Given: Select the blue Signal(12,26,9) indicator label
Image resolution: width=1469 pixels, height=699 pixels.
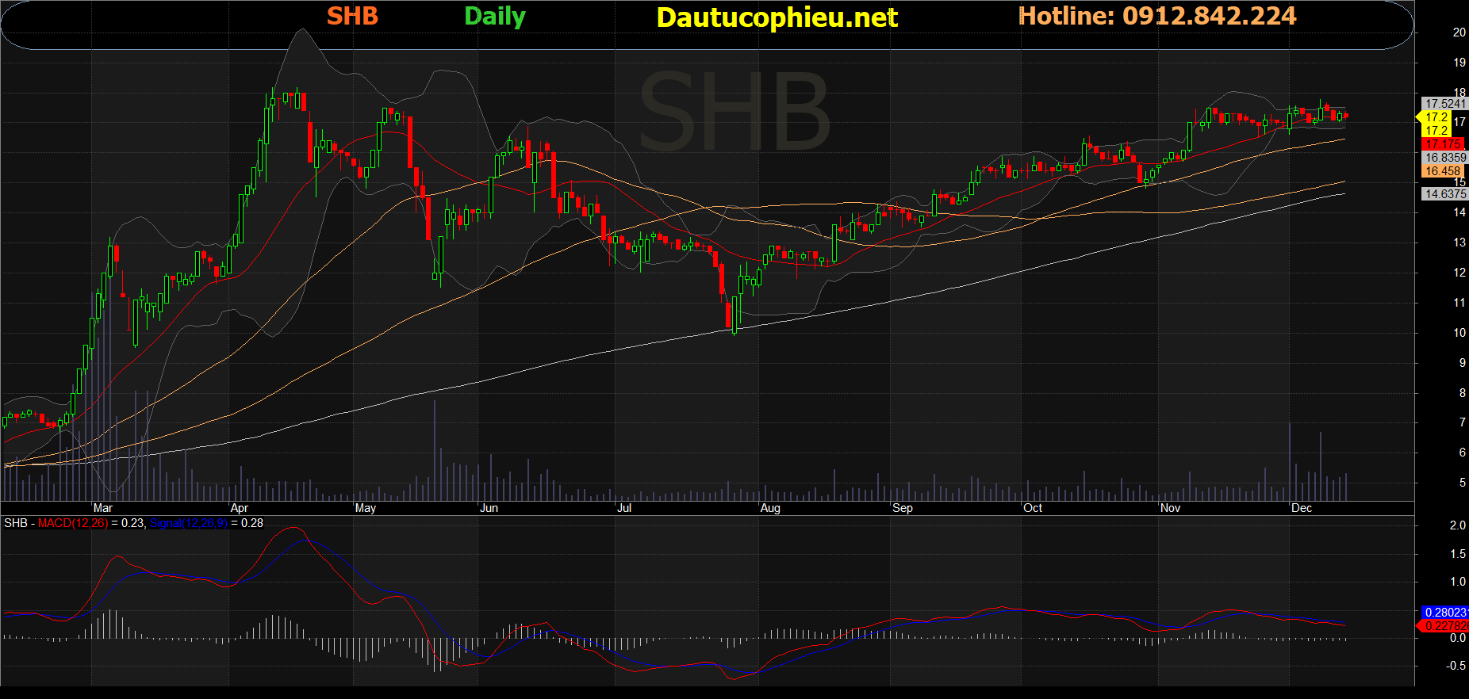Looking at the screenshot, I should click(x=188, y=523).
